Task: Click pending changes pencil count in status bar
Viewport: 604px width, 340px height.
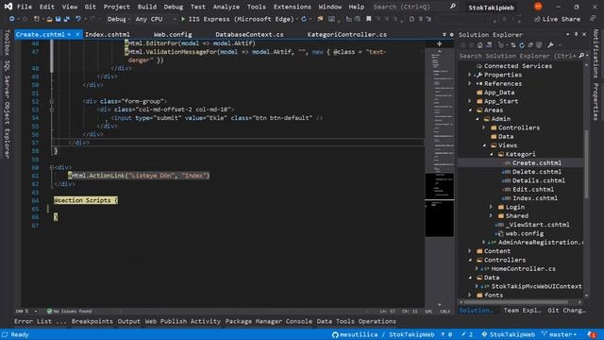Action: click(467, 334)
